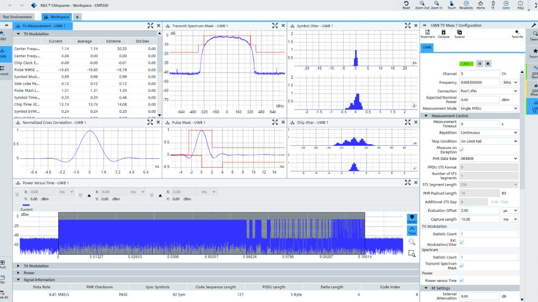
Task: Maximize the Transmit Spectrum Mask panel
Action: [x=275, y=26]
